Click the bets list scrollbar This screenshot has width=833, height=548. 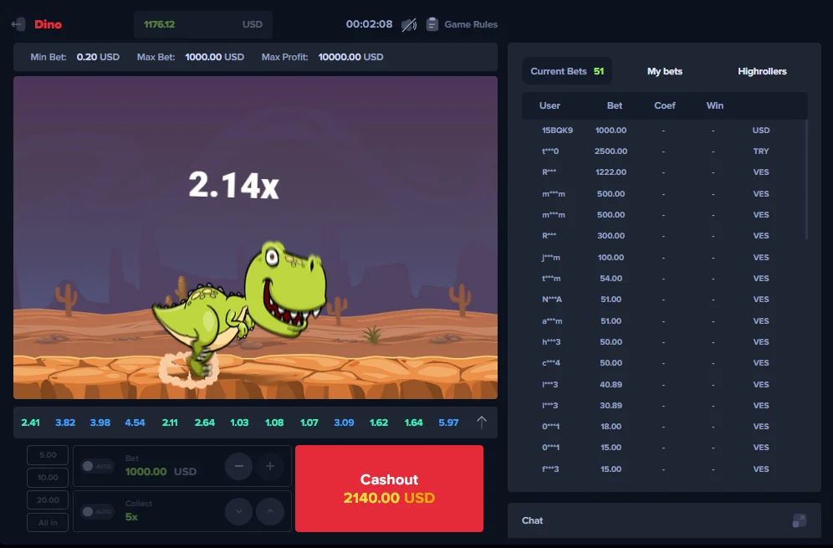coord(806,180)
